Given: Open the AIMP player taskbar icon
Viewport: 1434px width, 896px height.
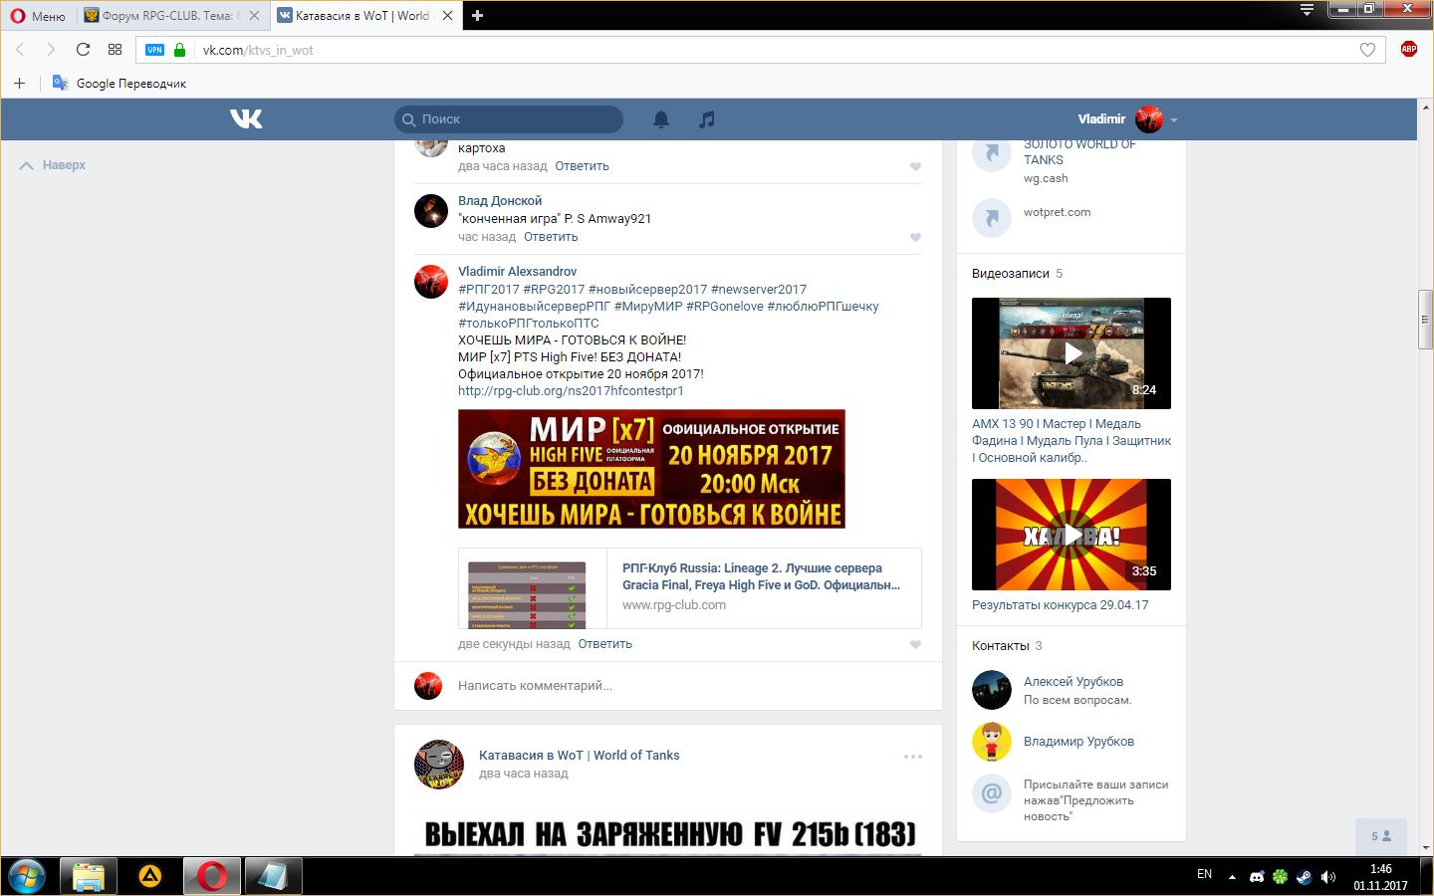Looking at the screenshot, I should (x=150, y=876).
